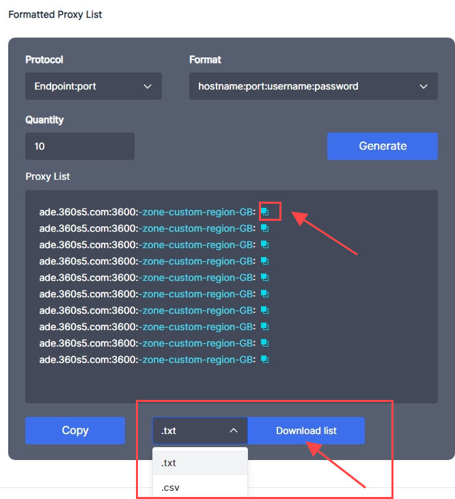This screenshot has height=499, width=455.
Task: Choose .csv option from the dropdown menu
Action: pos(199,487)
